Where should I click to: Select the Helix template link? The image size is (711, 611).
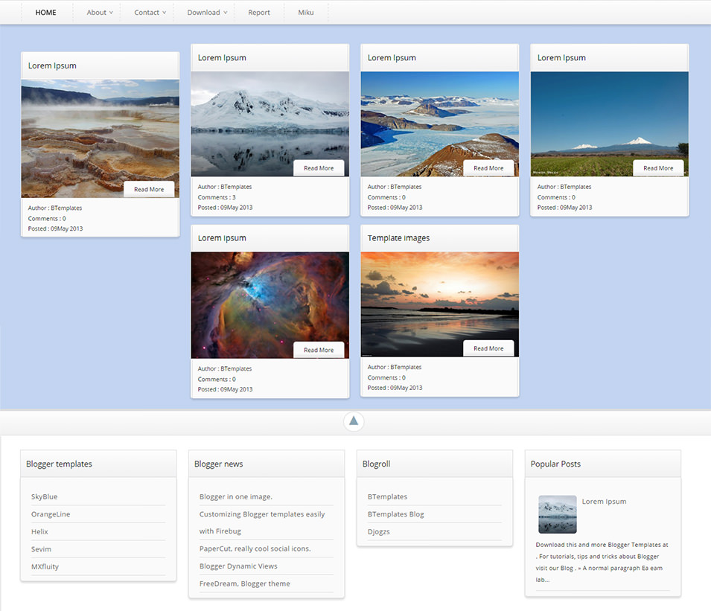(39, 531)
